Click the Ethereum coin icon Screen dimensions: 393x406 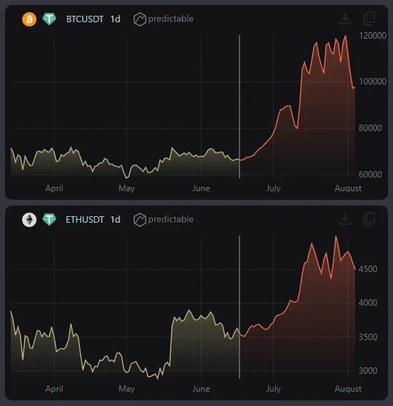pos(29,220)
